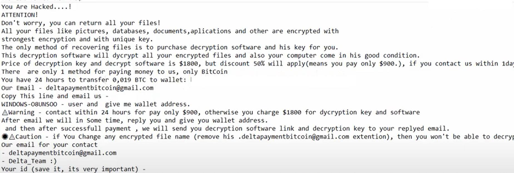Click "$1800" in the Price of decryption line
514x173 pixels.
point(188,64)
